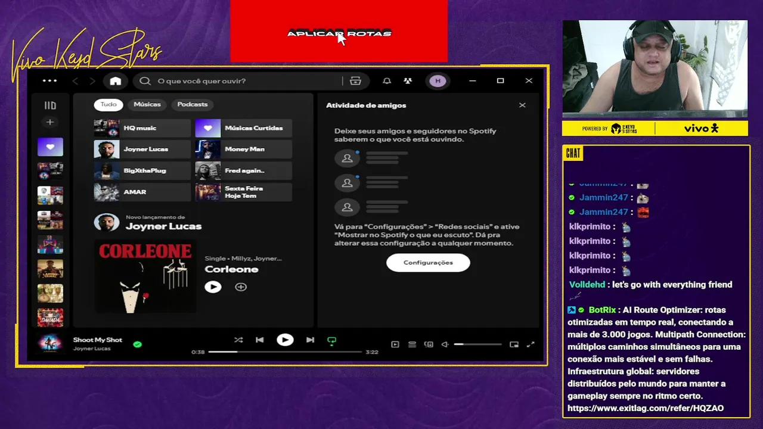The image size is (763, 429).
Task: Play the Corleone single
Action: (213, 287)
